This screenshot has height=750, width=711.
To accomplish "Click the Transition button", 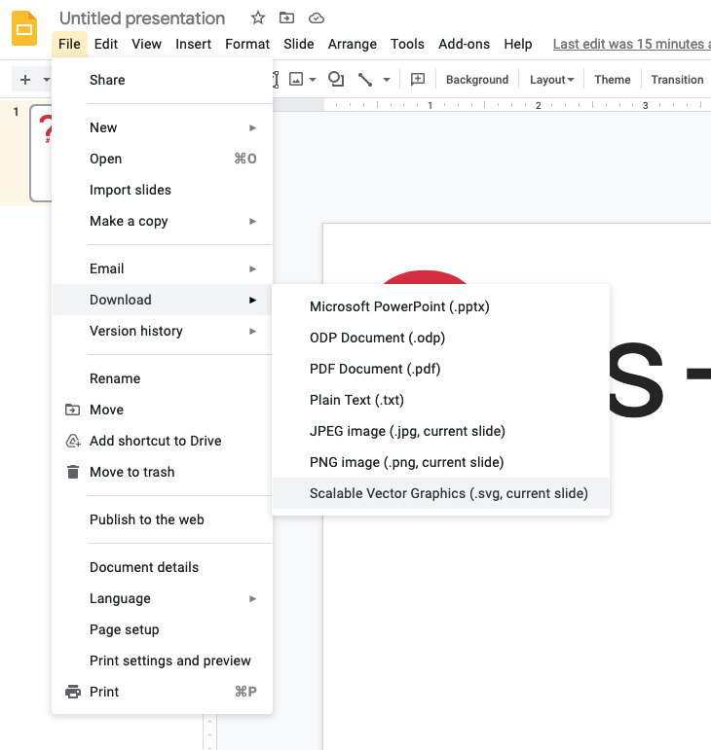I will pos(677,80).
